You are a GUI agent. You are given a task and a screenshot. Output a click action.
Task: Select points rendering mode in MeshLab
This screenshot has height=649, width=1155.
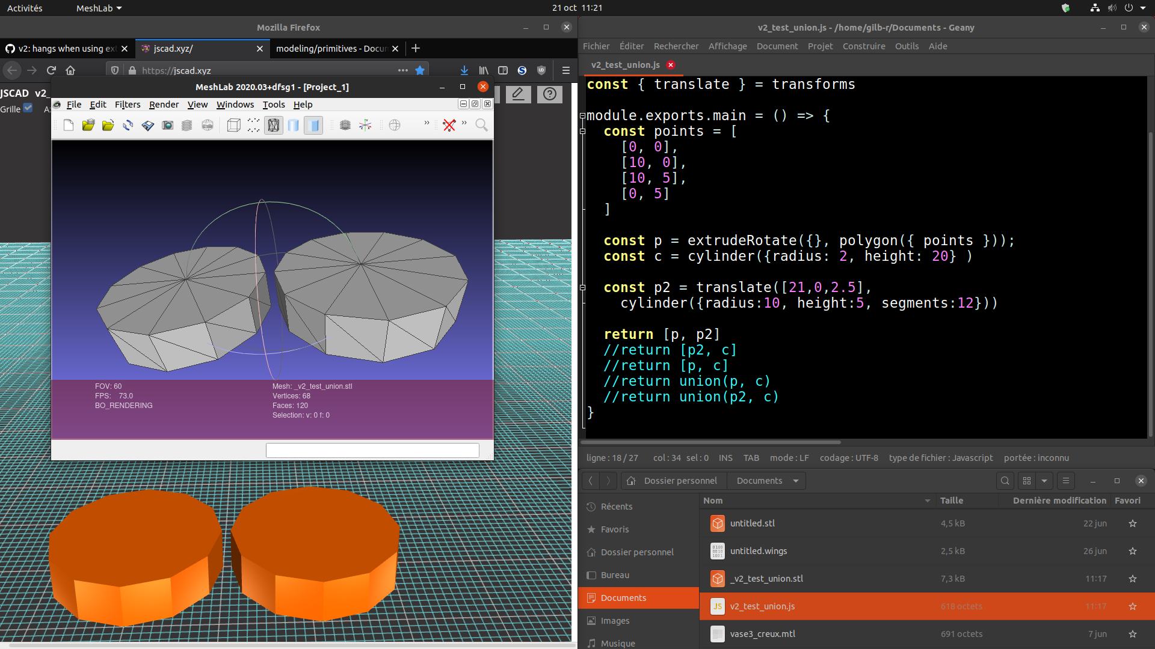[253, 125]
